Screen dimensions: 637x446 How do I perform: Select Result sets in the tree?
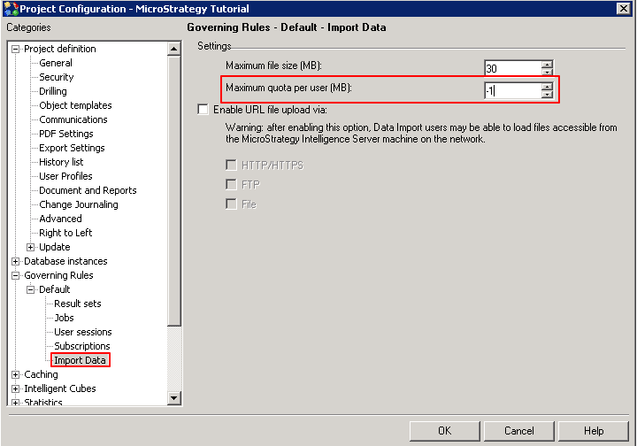[77, 304]
